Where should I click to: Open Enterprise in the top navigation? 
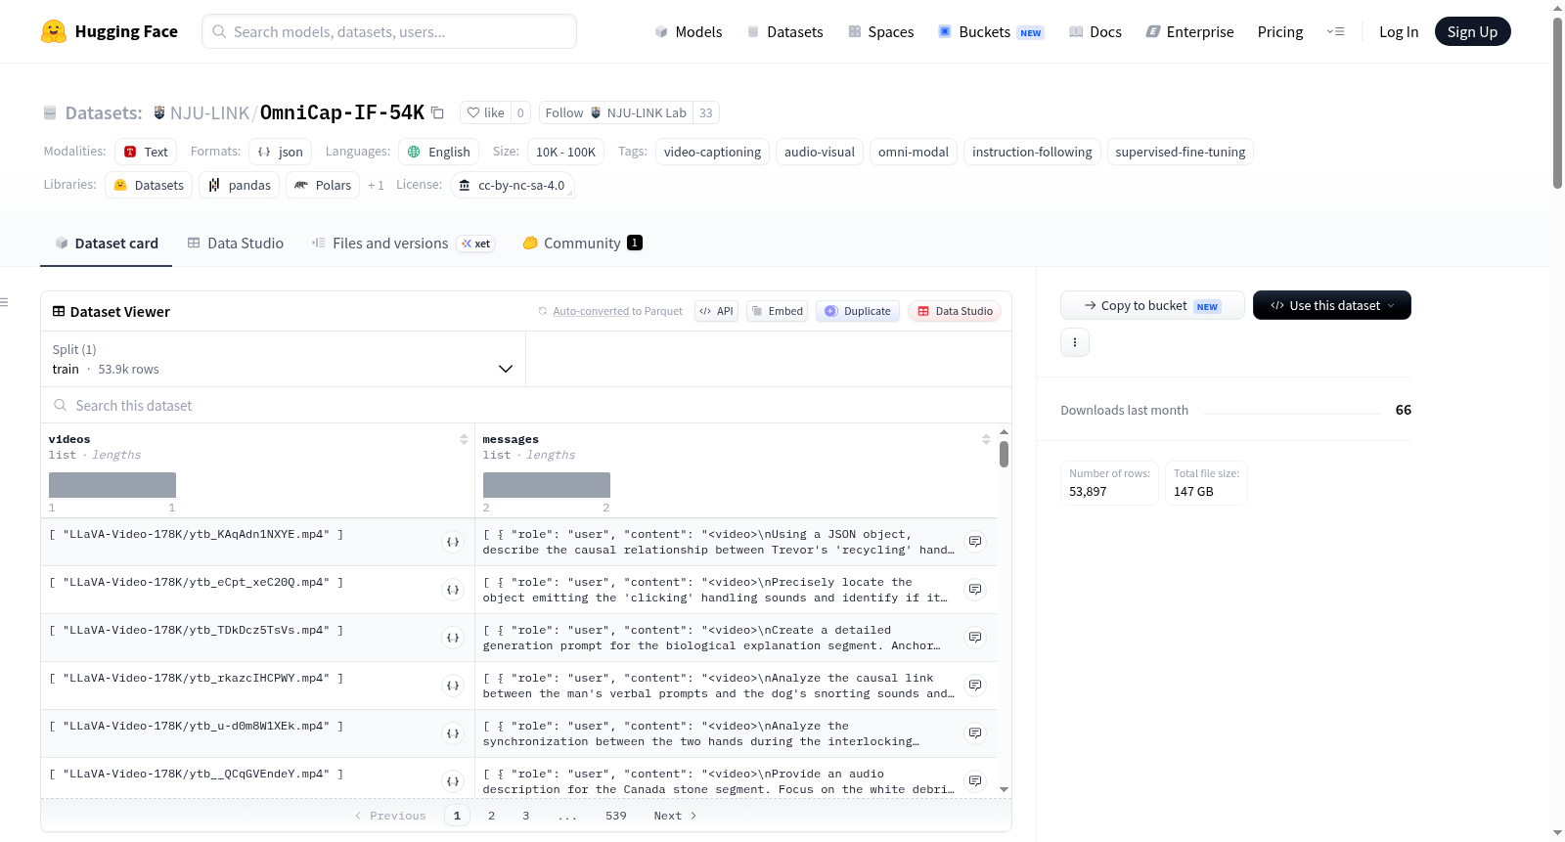[x=1190, y=31]
